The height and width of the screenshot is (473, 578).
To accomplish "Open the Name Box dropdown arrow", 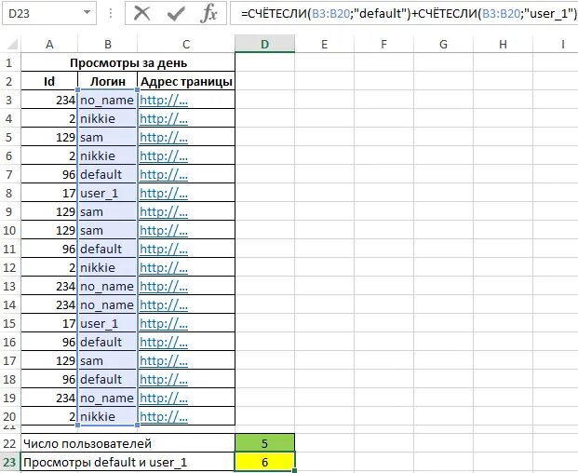I will pos(87,12).
